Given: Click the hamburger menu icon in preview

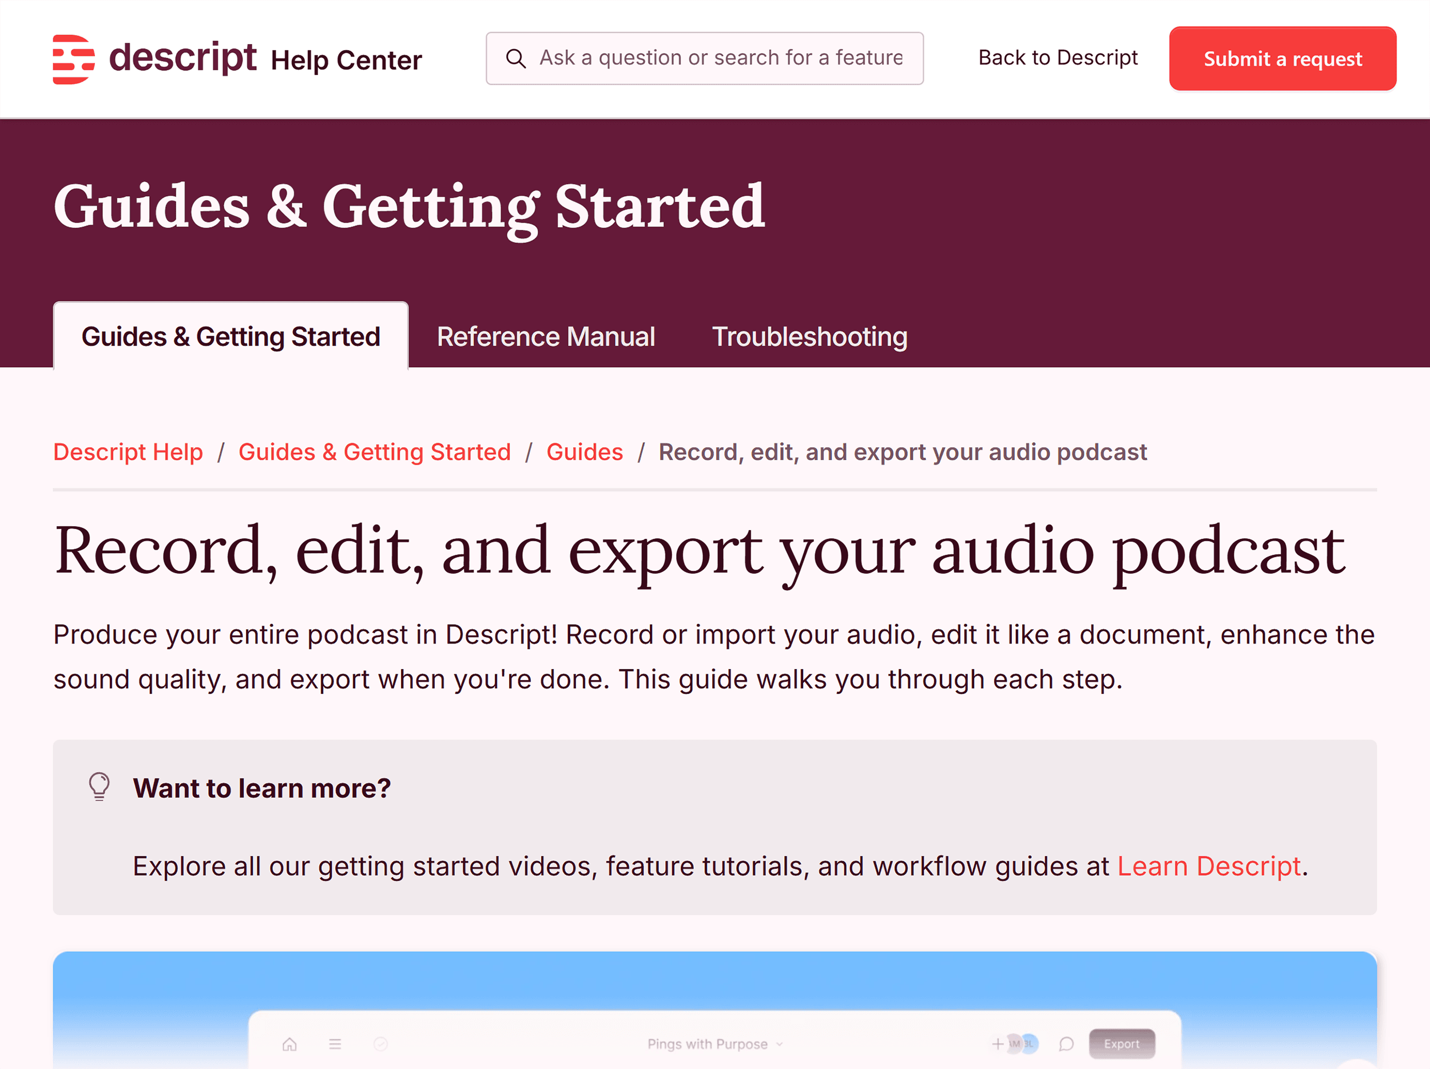Looking at the screenshot, I should [x=335, y=1044].
